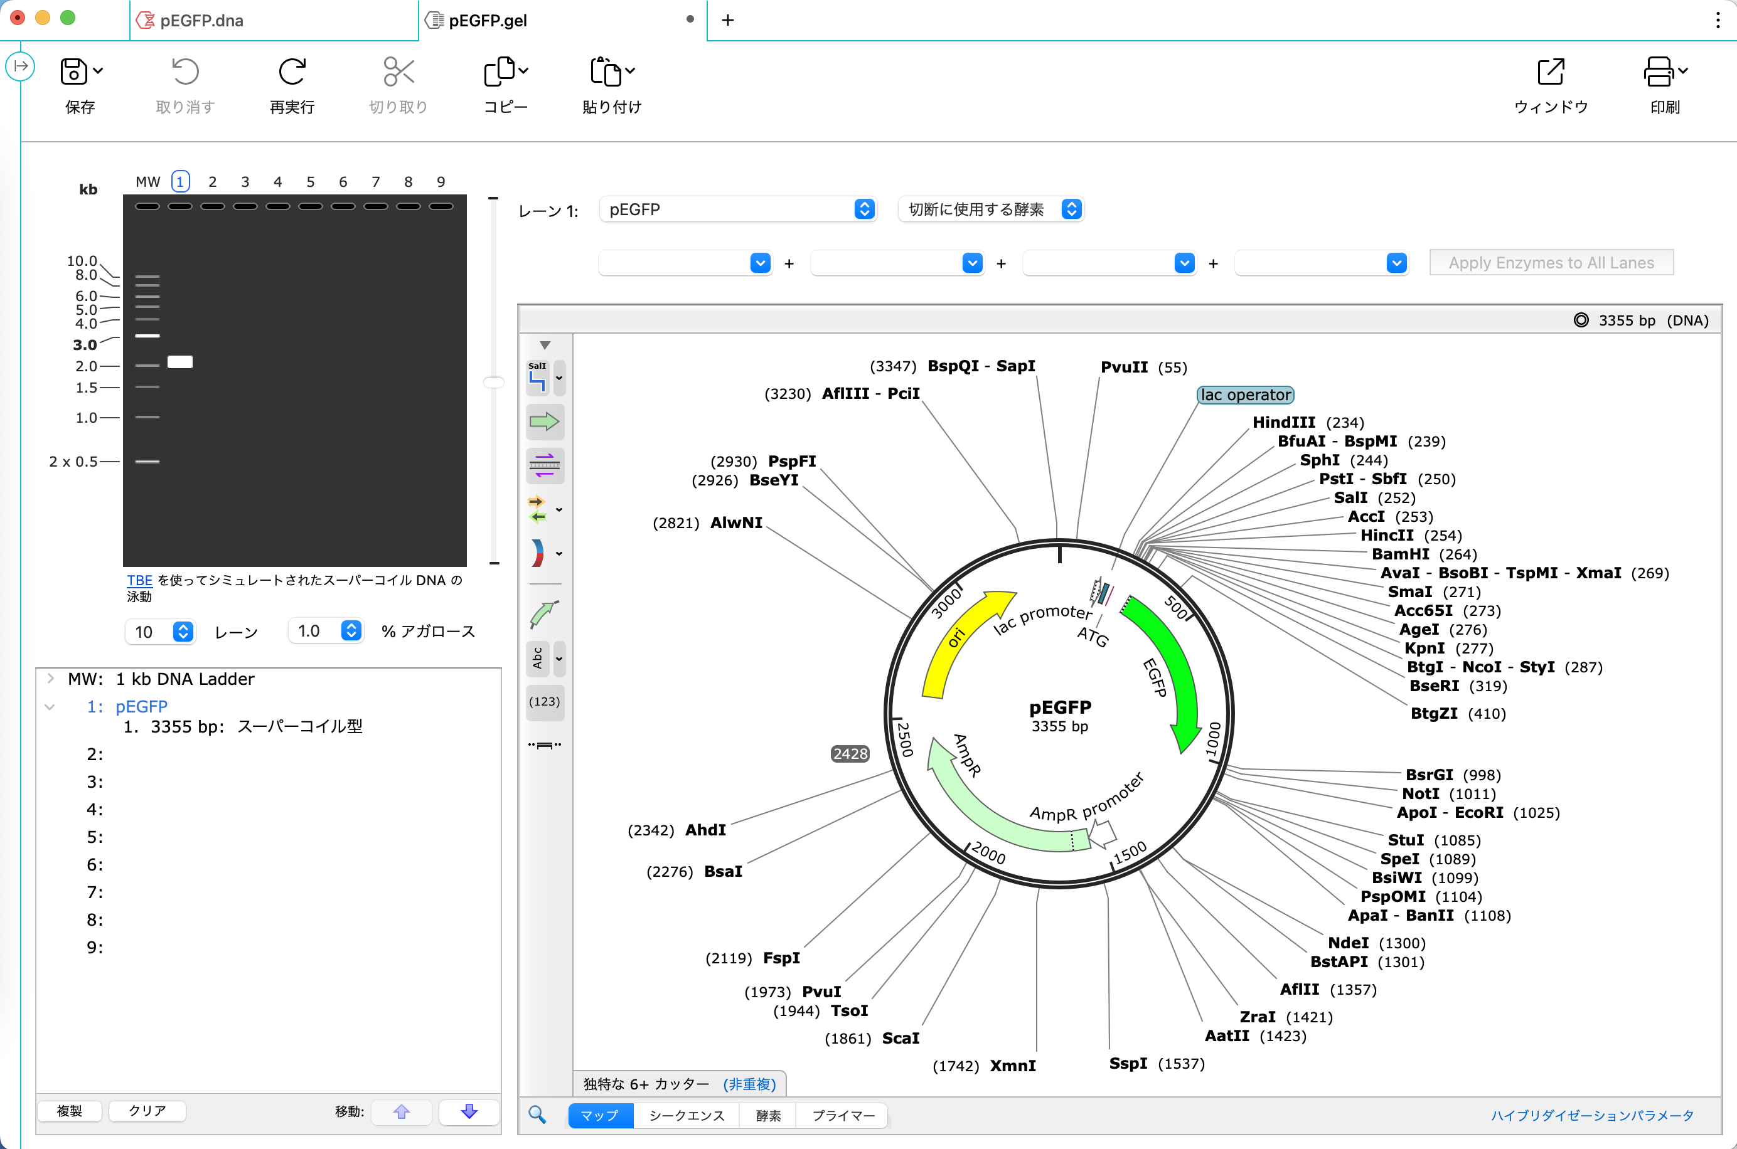Click the magnifier search icon below the map
Viewport: 1737px width, 1149px height.
point(537,1115)
